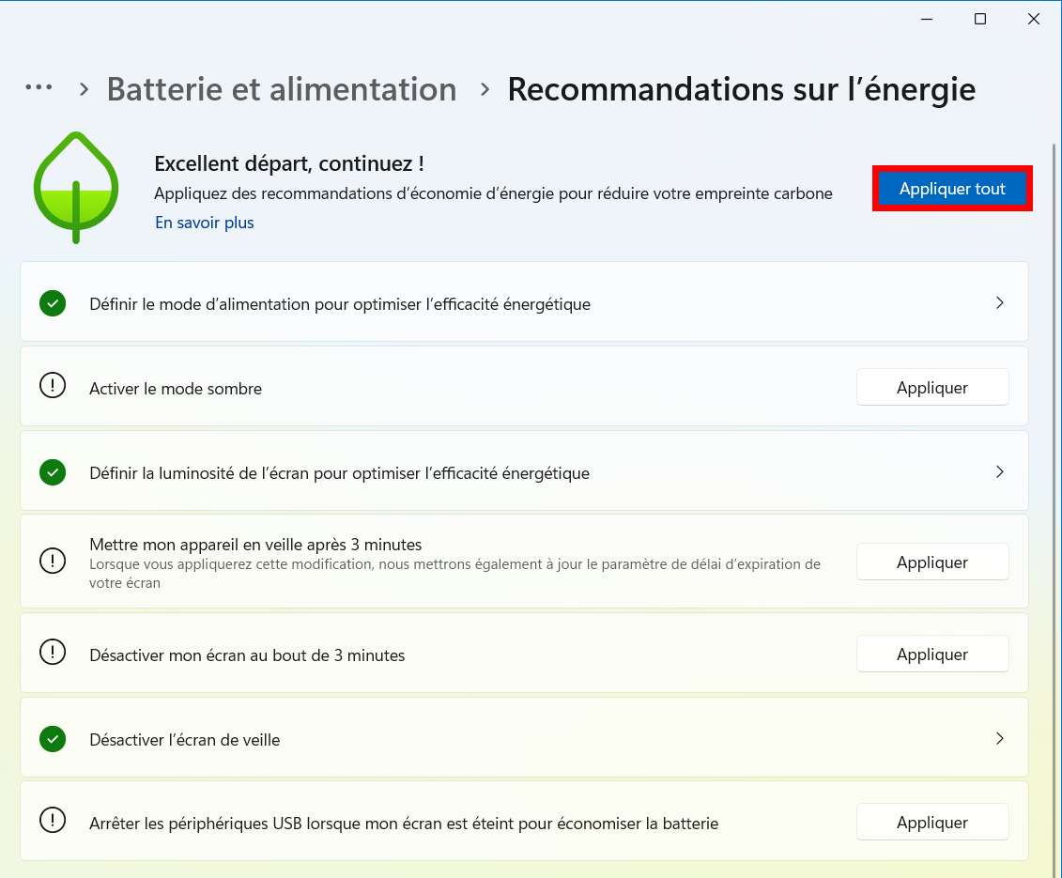Click the green checkmark beside screen brightness recommendation
This screenshot has height=878, width=1062.
click(x=53, y=472)
